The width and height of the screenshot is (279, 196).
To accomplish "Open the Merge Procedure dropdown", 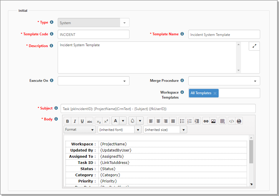I will click(x=224, y=81).
